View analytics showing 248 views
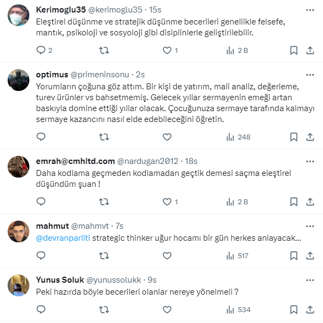The image size is (323, 323). 238,137
